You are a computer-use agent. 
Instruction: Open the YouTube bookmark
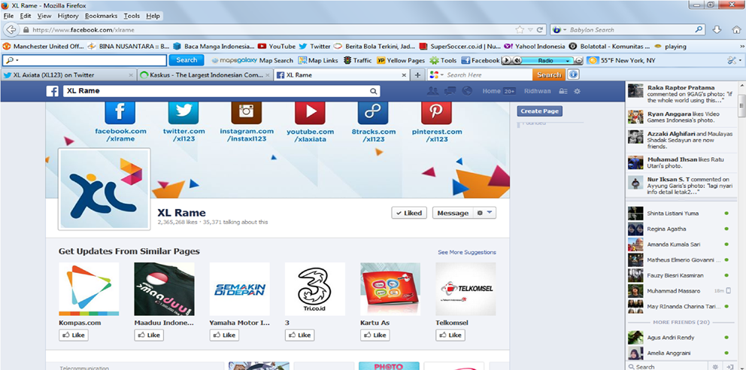[x=277, y=46]
